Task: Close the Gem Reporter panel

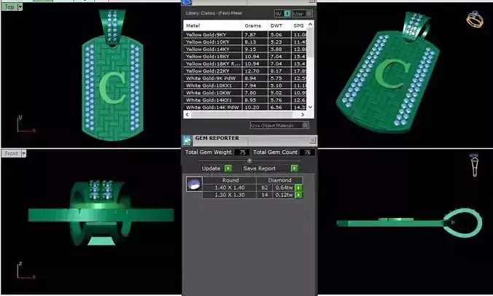Action: coord(312,140)
